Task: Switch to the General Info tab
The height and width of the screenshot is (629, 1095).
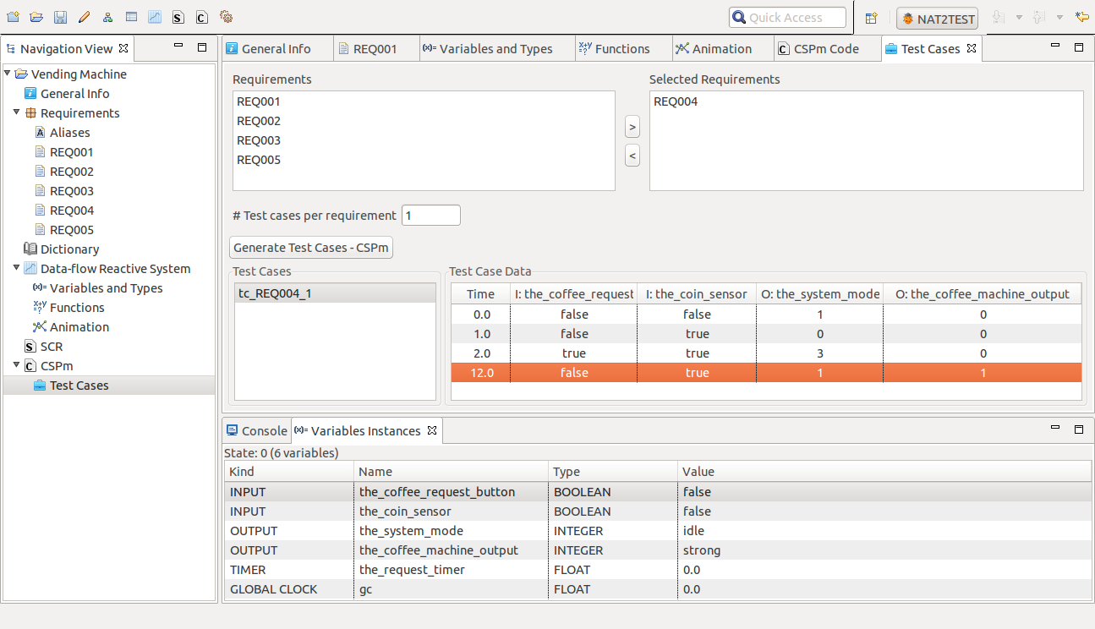Action: 276,49
